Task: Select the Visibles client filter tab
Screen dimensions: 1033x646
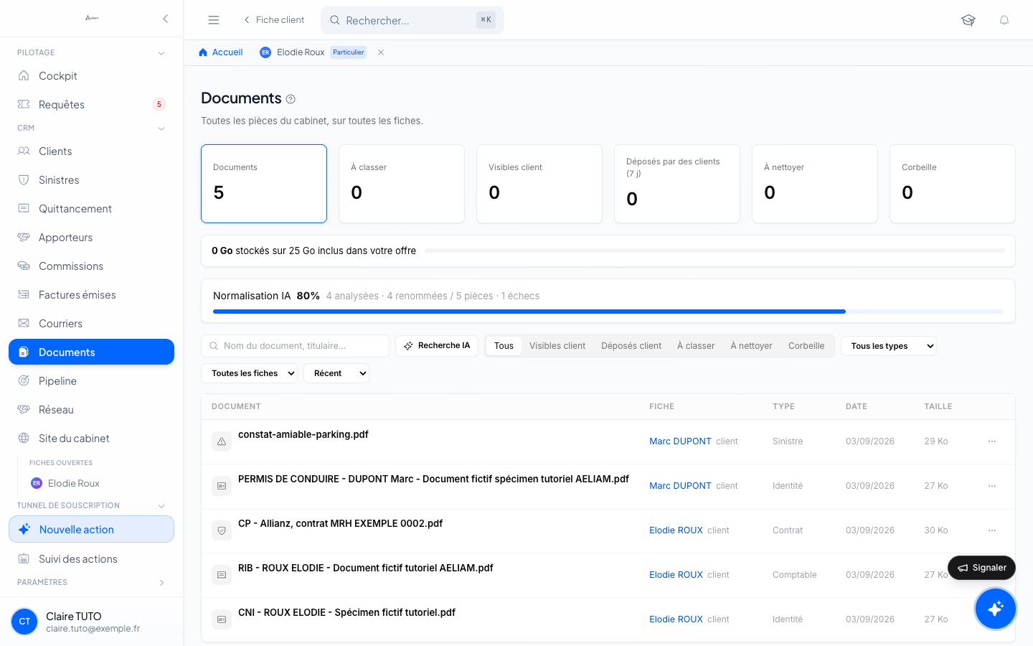Action: pos(557,346)
